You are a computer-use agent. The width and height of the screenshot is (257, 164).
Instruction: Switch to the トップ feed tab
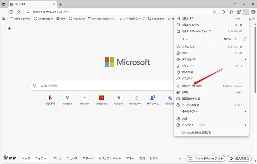[26, 158]
